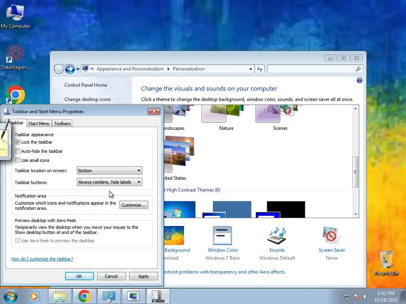Open Control Panel Home link
This screenshot has height=304, width=406.
tap(86, 85)
